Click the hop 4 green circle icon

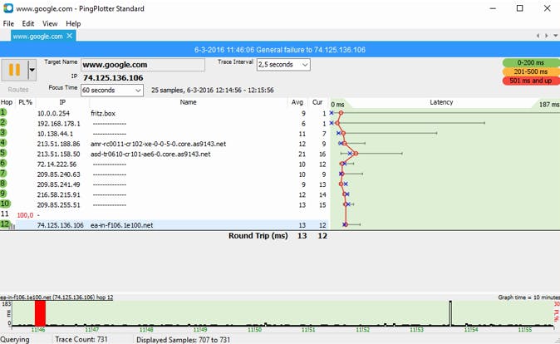3,143
